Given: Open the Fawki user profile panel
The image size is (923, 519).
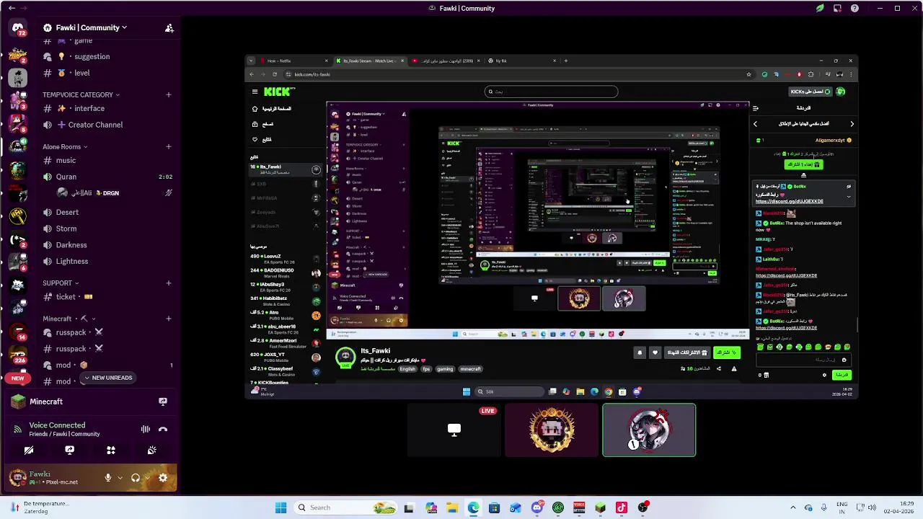Looking at the screenshot, I should 54,478.
